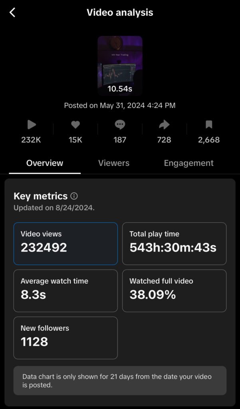Tap the 10.54s video duration label

click(x=120, y=89)
